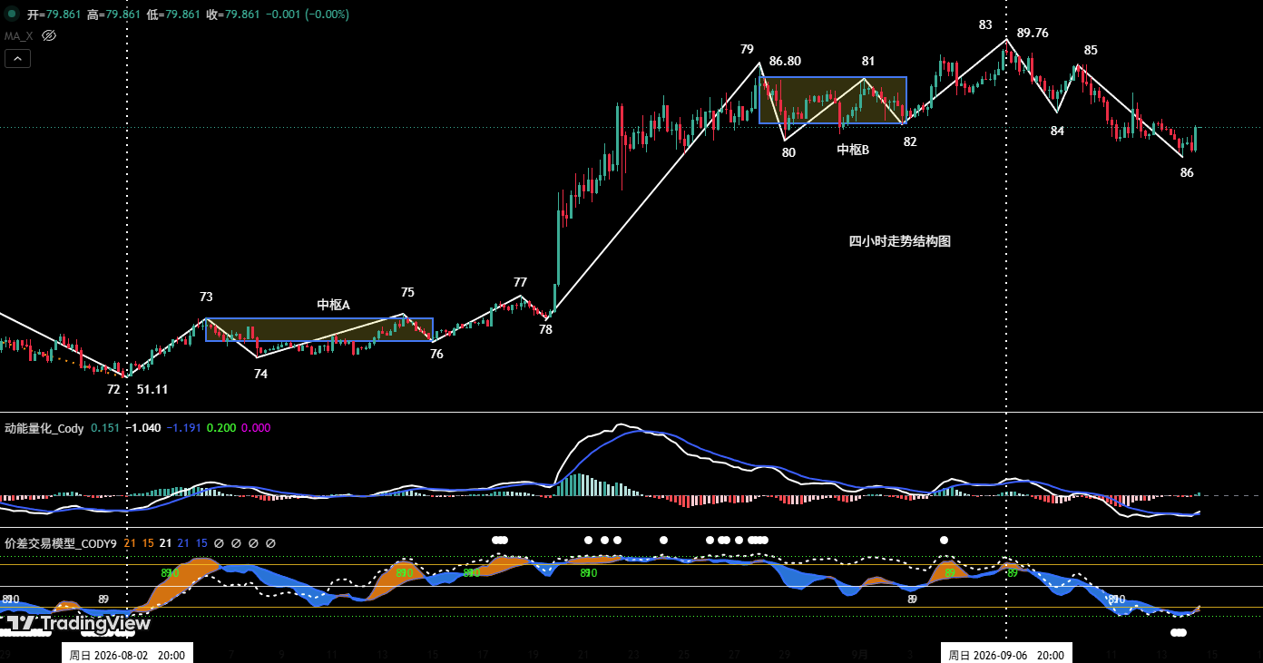Image resolution: width=1263 pixels, height=663 pixels.
Task: Collapse the indicator legend with chevron button
Action: (17, 59)
